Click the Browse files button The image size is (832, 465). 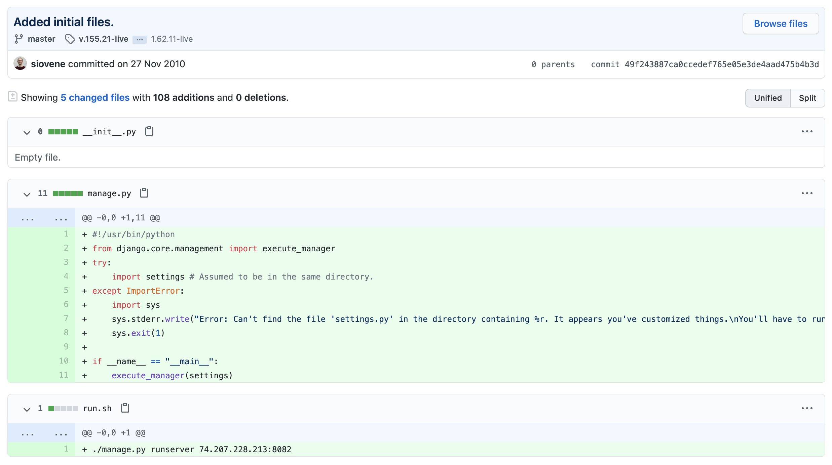(781, 24)
